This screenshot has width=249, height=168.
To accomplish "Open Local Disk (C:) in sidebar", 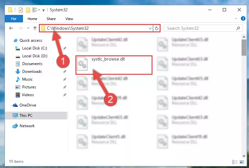I will click(x=35, y=48).
